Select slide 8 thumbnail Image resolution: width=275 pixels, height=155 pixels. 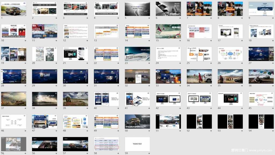[230, 9]
